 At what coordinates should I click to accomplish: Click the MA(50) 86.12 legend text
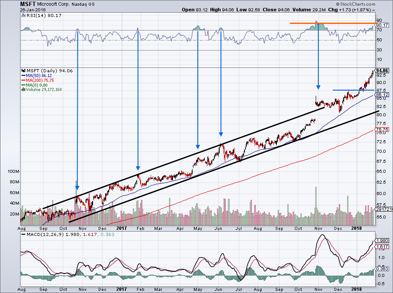click(38, 75)
